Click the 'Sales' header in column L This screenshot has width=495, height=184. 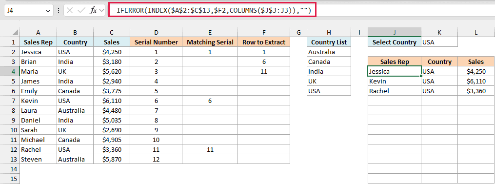click(476, 61)
